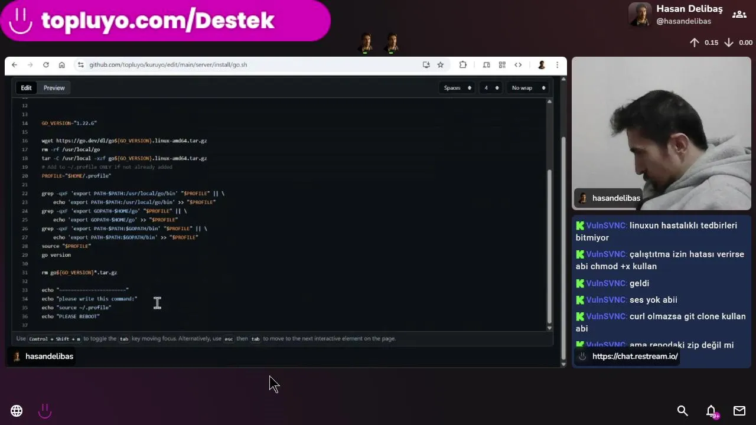Click the download speed 0.00 indicator
Viewport: 756px width, 425px height.
738,42
